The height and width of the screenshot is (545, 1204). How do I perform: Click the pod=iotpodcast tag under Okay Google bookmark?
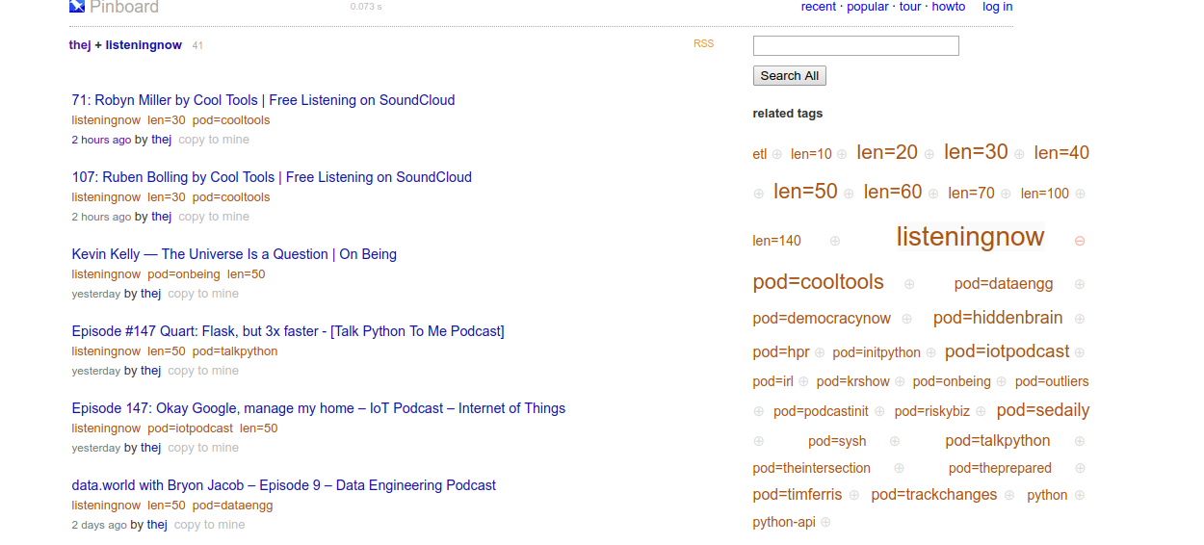(x=190, y=428)
